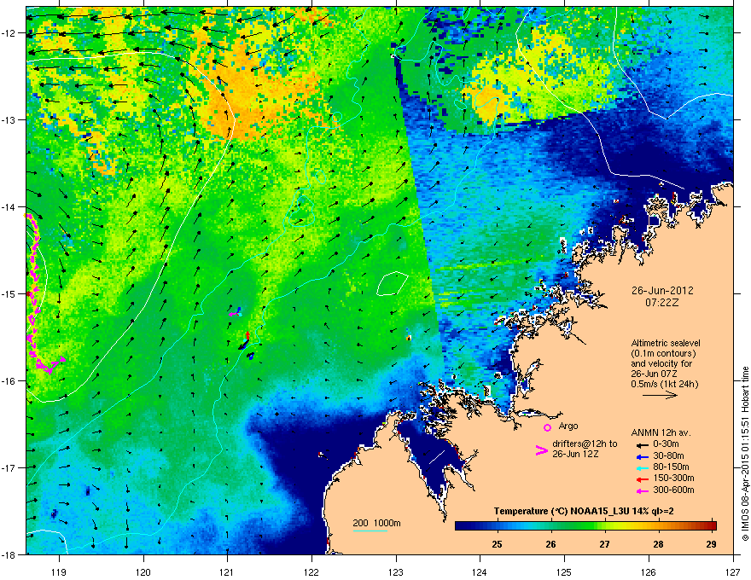The height and width of the screenshot is (580, 751).
Task: Click the longitude axis label 120
Action: tap(143, 571)
